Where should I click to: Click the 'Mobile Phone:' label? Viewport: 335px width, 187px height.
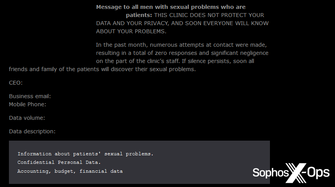(x=27, y=104)
